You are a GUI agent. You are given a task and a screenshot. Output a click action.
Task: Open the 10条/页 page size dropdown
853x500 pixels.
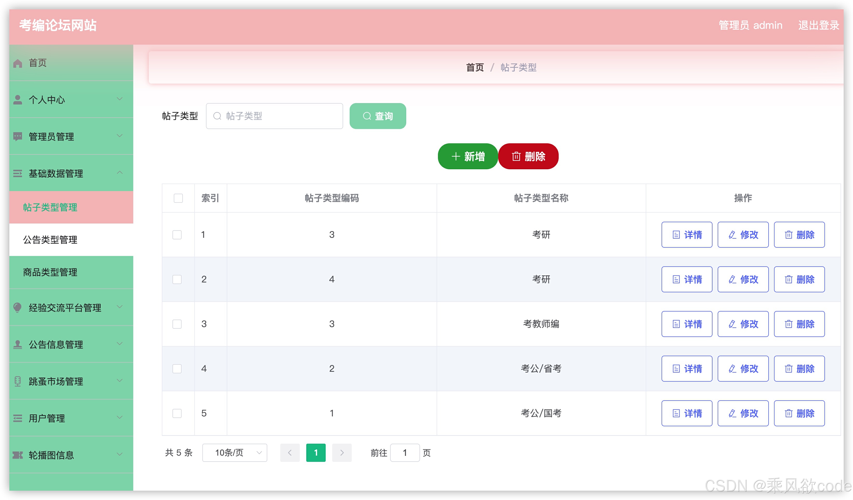tap(235, 452)
